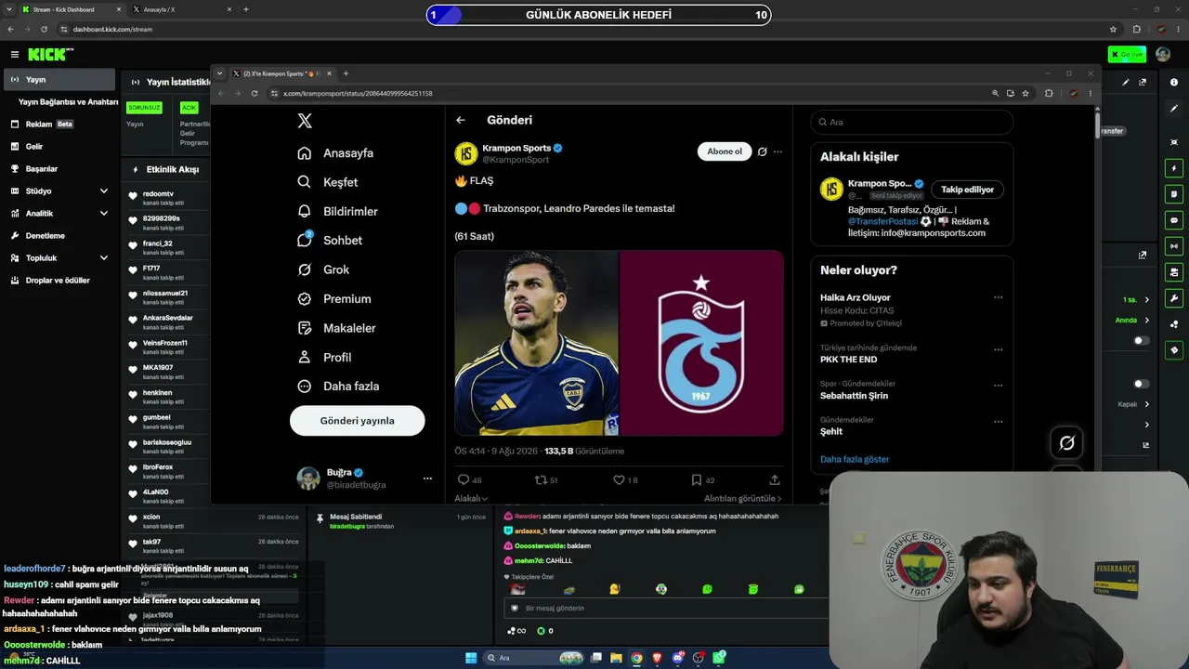Open the floating Grok button
Image resolution: width=1189 pixels, height=669 pixels.
pyautogui.click(x=1067, y=443)
